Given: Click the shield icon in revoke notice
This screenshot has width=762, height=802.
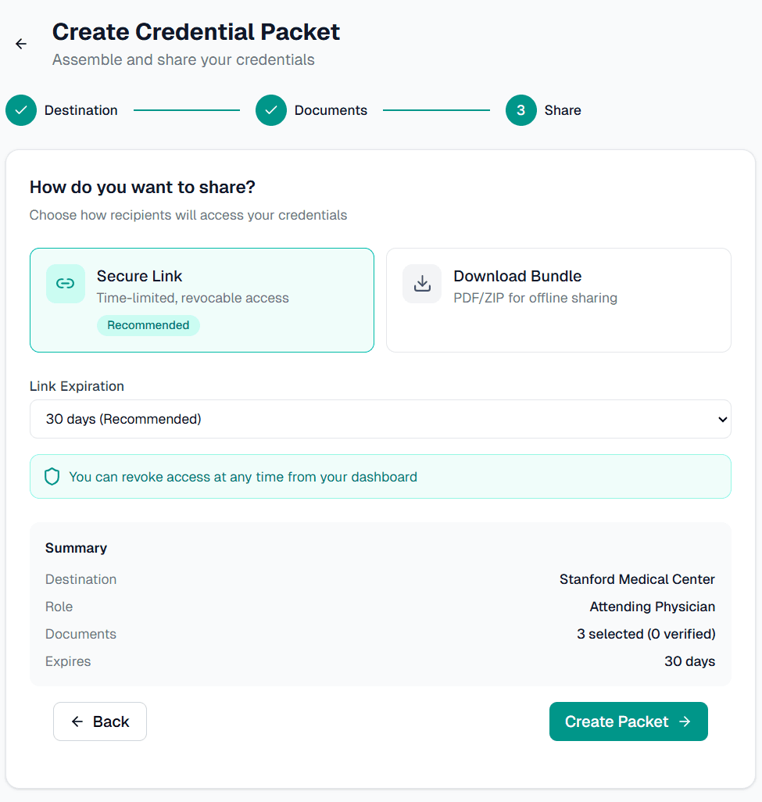Looking at the screenshot, I should point(52,477).
